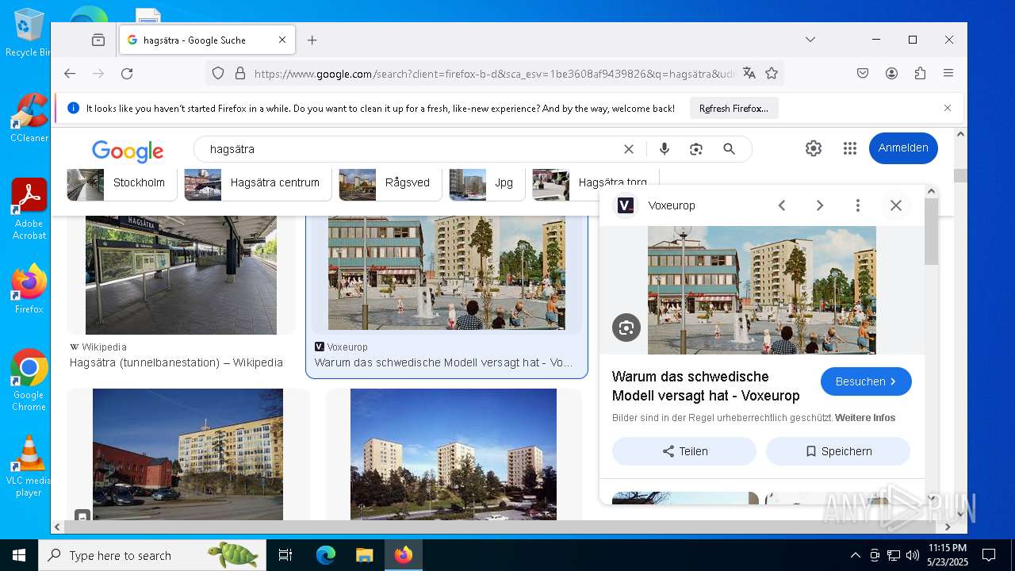Select the Jpg filter chip

pyautogui.click(x=488, y=183)
